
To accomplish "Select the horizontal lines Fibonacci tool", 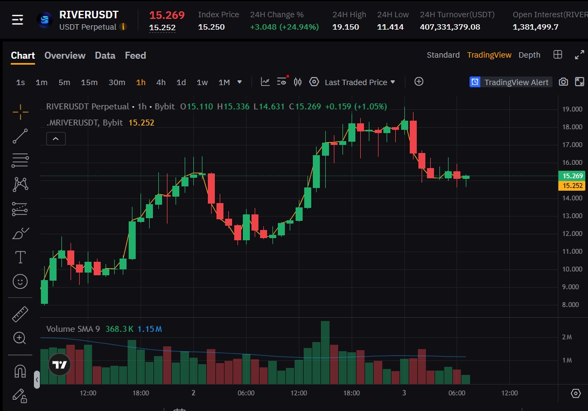I will pyautogui.click(x=20, y=161).
